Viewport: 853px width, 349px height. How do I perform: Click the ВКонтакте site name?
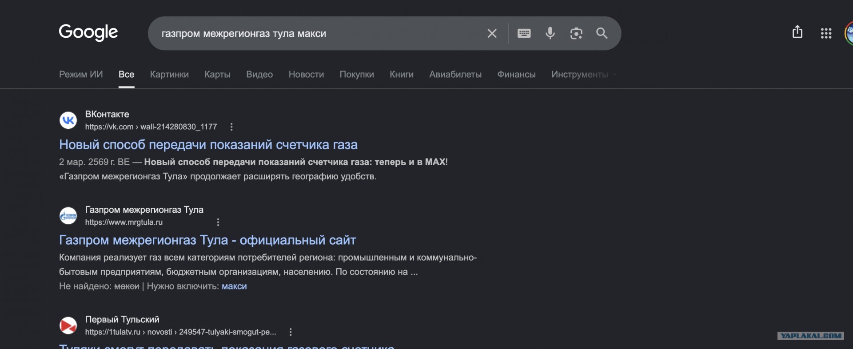[x=107, y=114]
